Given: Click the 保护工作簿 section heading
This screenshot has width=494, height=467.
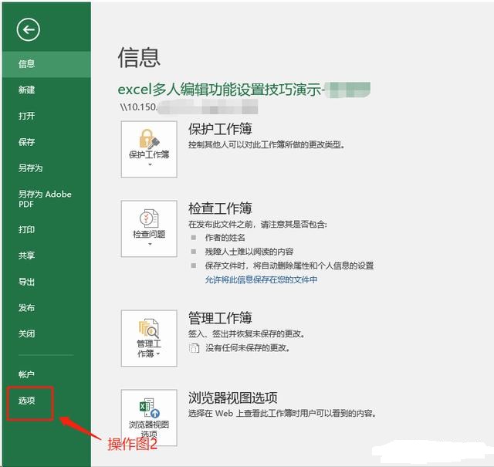Looking at the screenshot, I should coord(220,129).
